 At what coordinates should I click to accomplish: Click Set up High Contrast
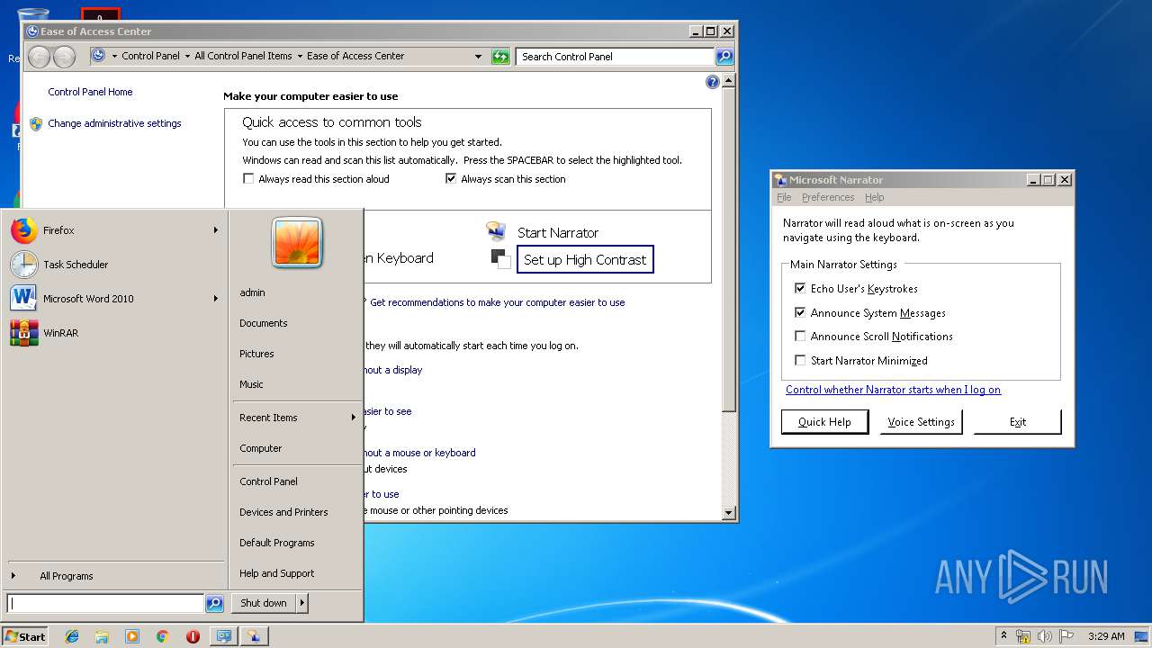(x=585, y=259)
